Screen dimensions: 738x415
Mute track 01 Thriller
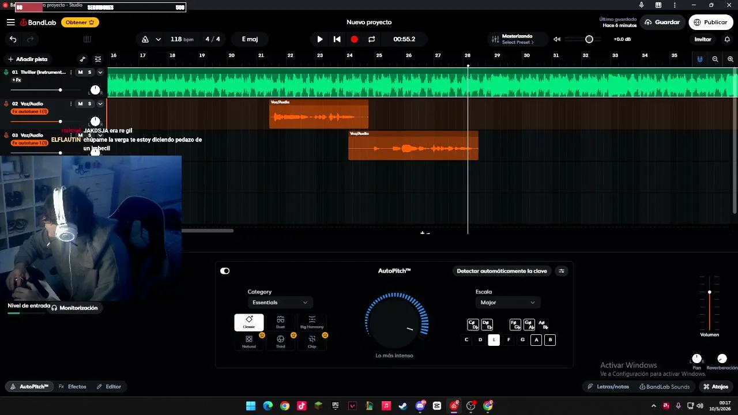[x=80, y=72]
